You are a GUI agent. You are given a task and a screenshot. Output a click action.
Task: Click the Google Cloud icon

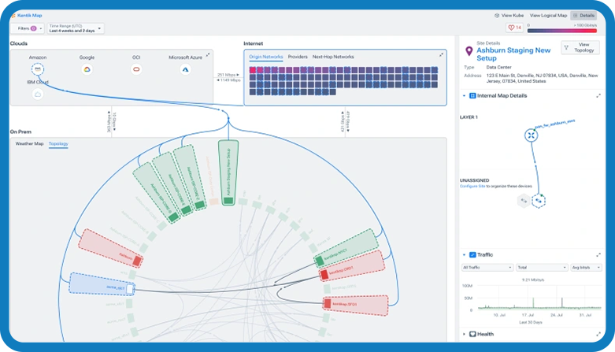87,69
